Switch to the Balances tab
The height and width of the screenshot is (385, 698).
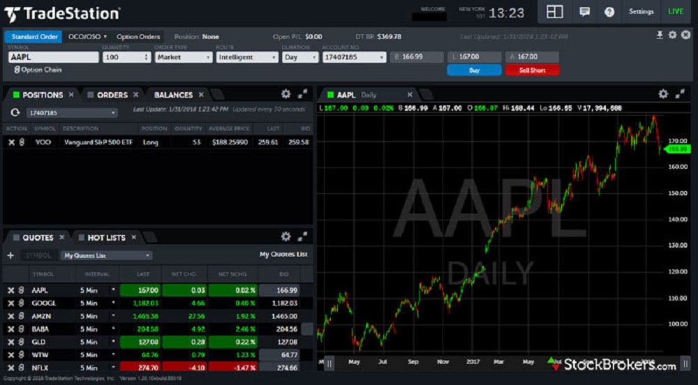coord(173,95)
